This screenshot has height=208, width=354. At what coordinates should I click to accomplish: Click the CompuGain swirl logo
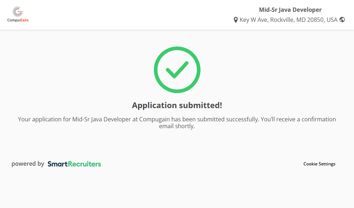[18, 11]
